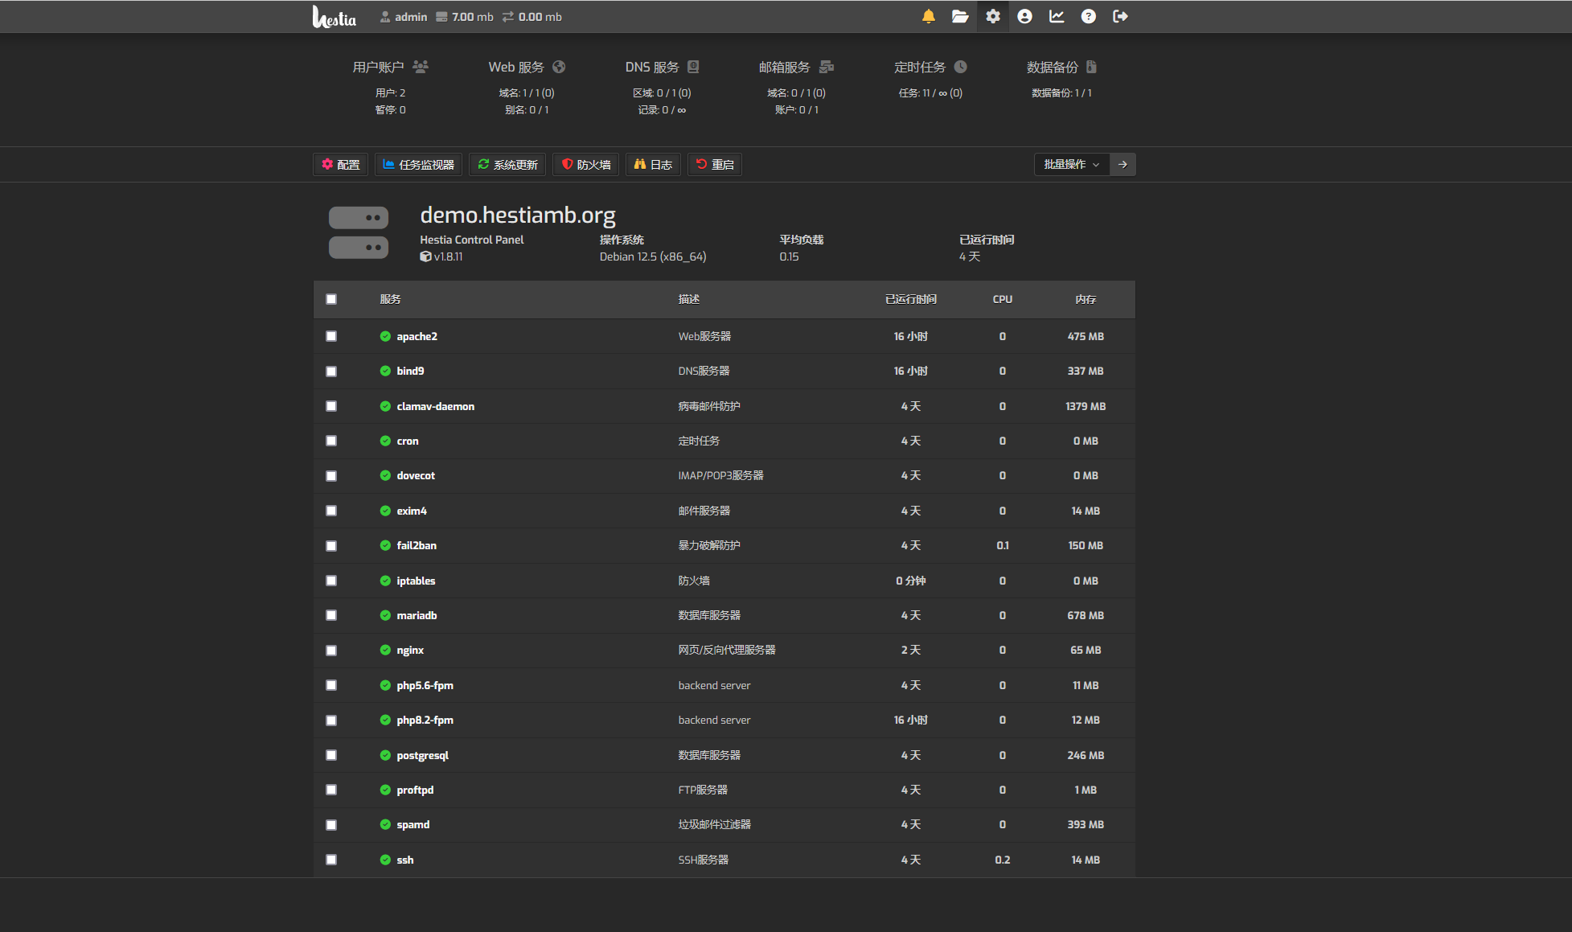Open the file manager folder icon
The image size is (1572, 932).
(x=960, y=16)
